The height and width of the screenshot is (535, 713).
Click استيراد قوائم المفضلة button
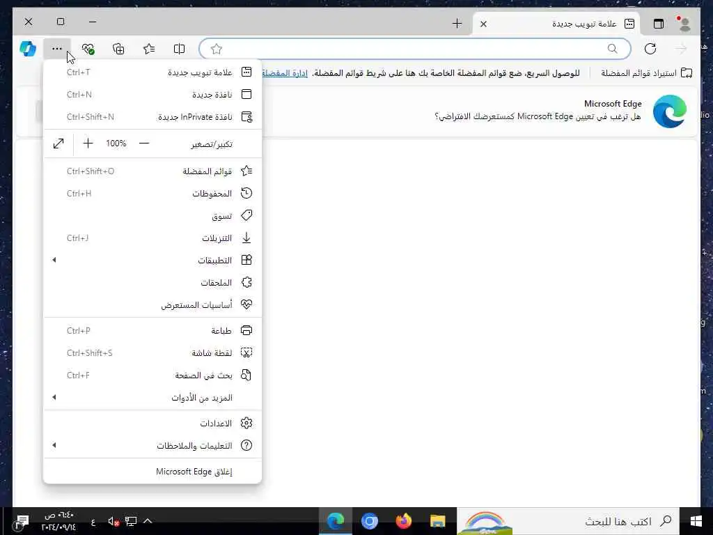pos(646,72)
